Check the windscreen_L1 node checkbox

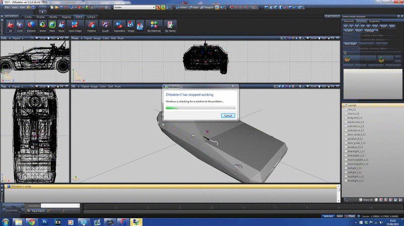click(346, 122)
